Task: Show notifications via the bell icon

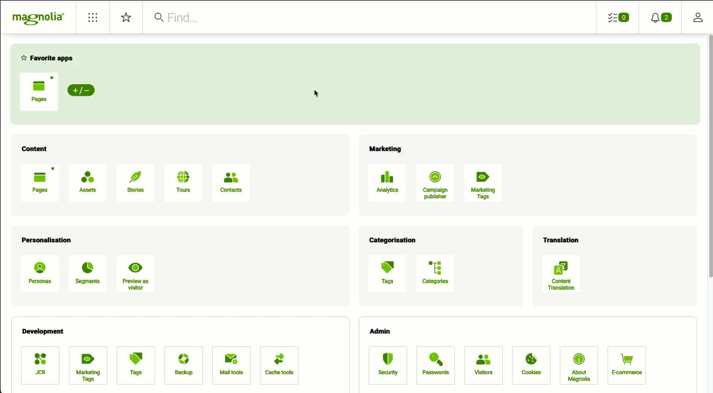Action: pos(660,17)
